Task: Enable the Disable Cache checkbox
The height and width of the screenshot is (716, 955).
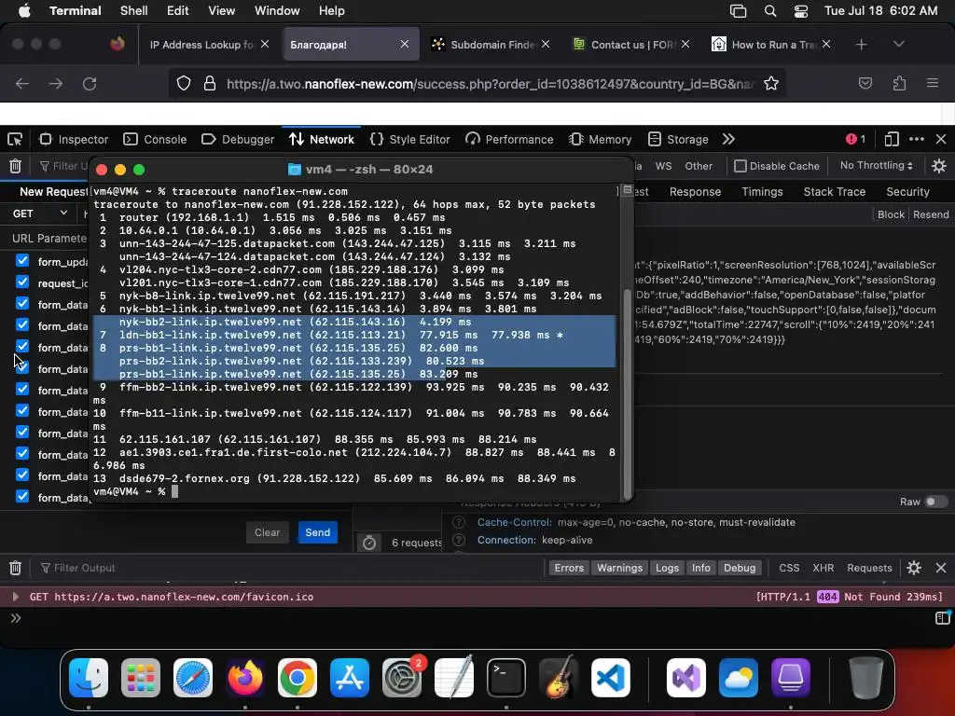Action: [x=740, y=166]
